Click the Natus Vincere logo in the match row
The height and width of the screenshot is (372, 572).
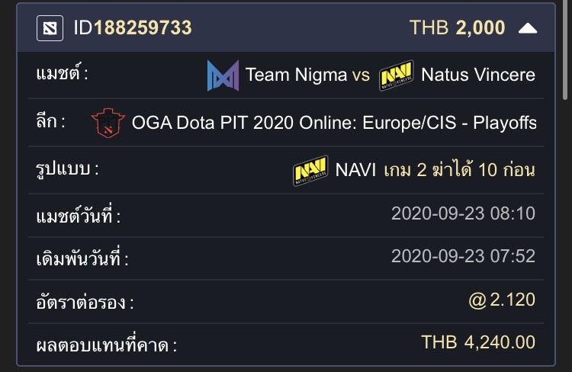pos(396,75)
